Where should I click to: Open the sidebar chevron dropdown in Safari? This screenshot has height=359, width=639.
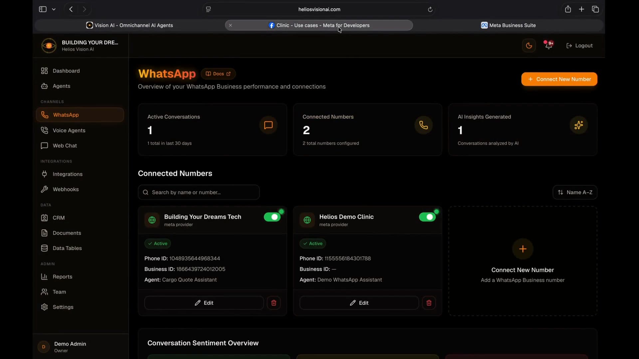tap(54, 9)
